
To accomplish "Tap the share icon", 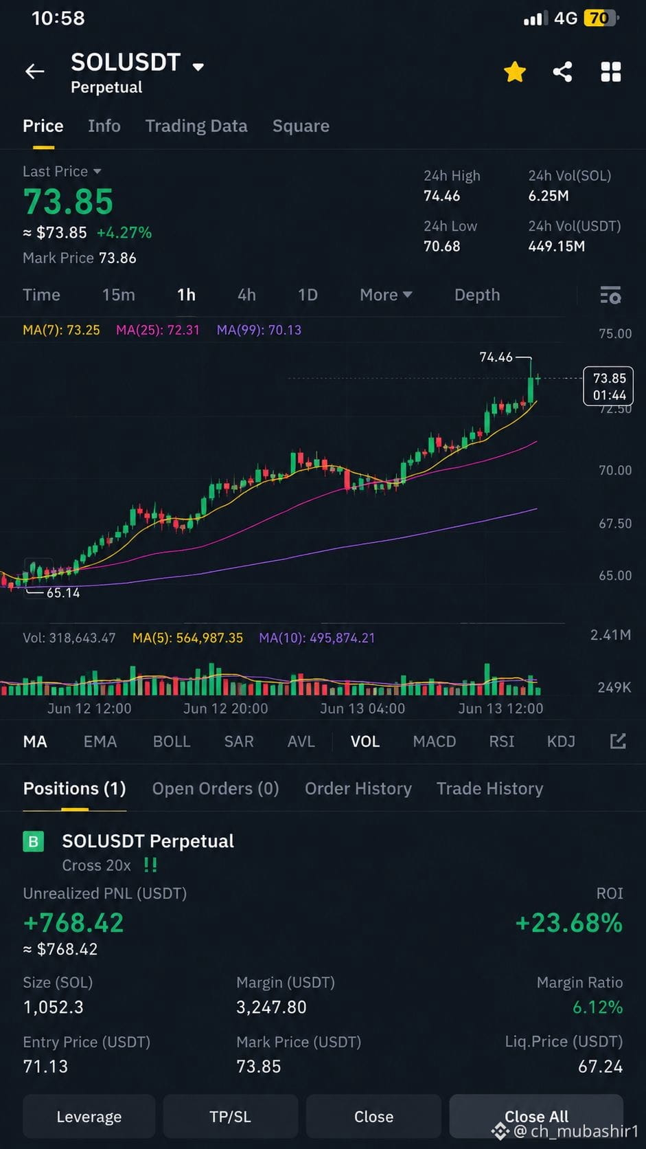I will pyautogui.click(x=563, y=71).
